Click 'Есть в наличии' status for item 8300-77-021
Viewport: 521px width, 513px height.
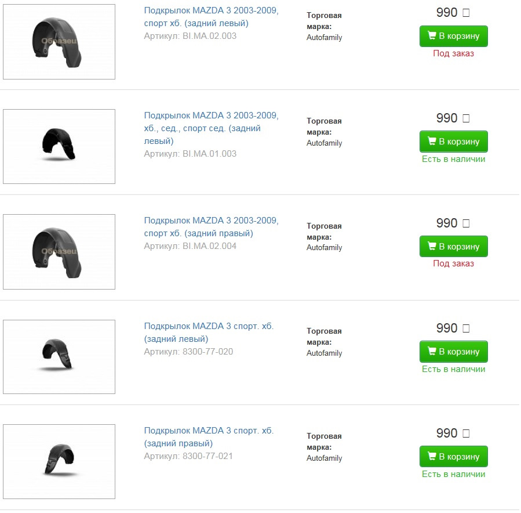453,474
